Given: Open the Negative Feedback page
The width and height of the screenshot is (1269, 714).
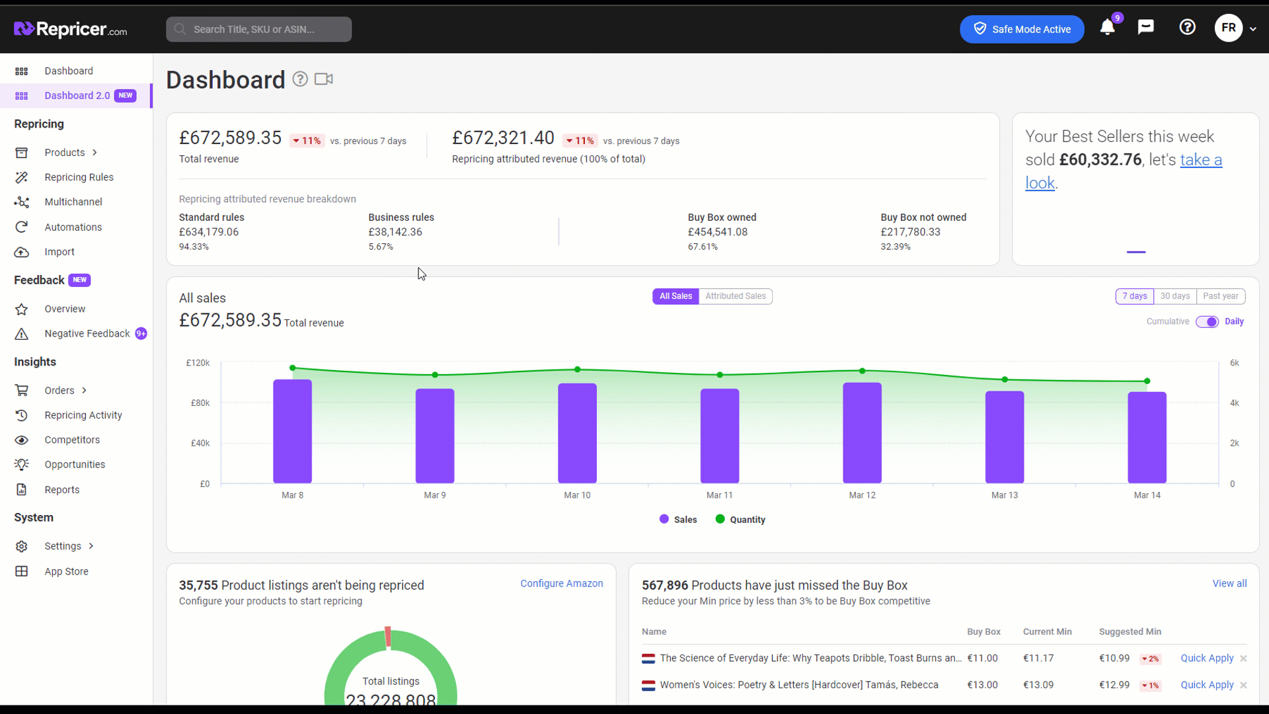Looking at the screenshot, I should (x=87, y=334).
